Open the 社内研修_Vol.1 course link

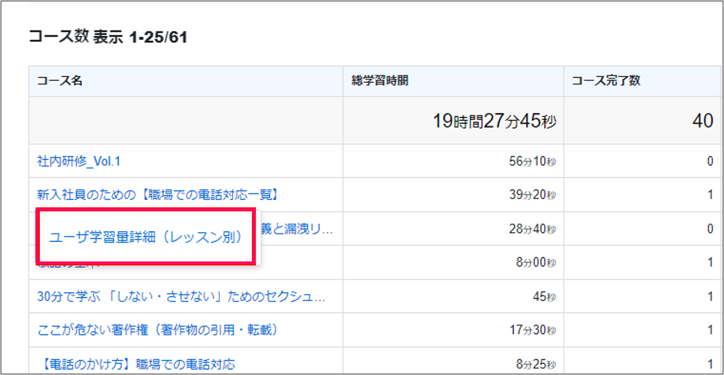pos(79,161)
